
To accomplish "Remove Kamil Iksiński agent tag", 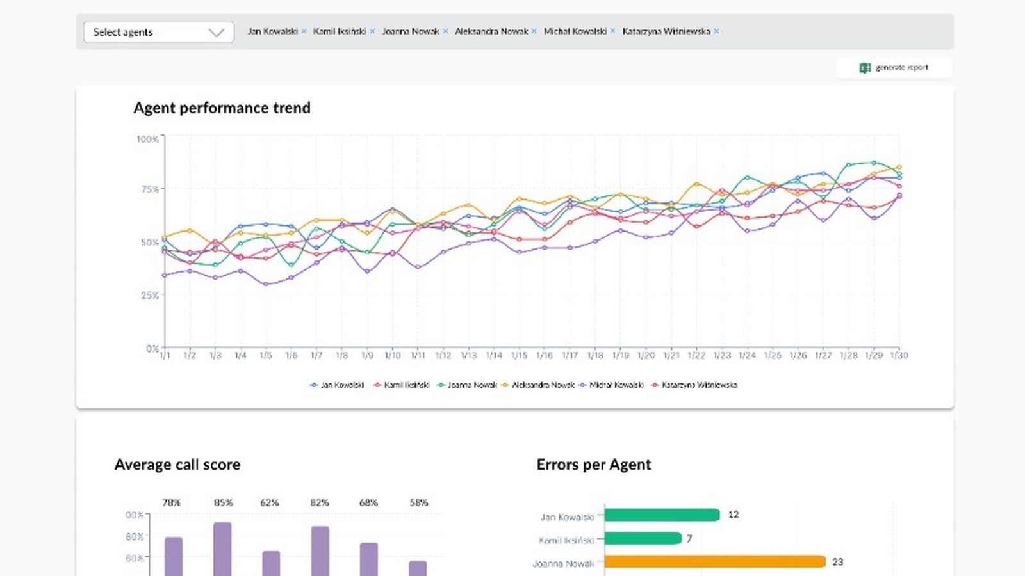I will click(x=372, y=31).
